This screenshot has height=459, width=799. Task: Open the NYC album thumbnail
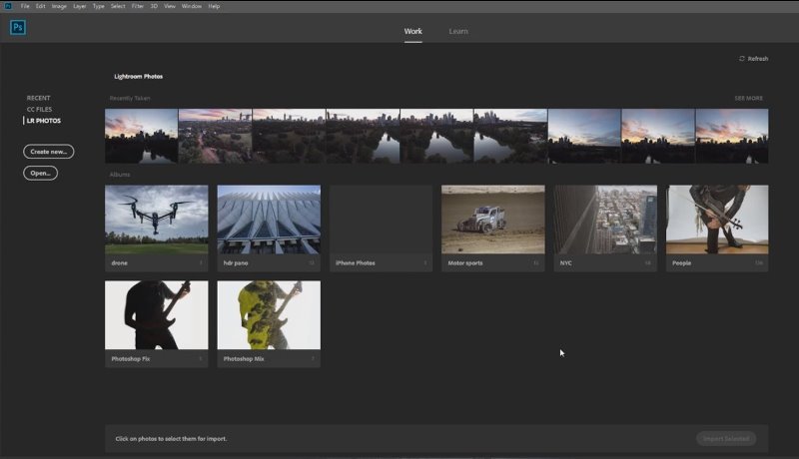[605, 220]
